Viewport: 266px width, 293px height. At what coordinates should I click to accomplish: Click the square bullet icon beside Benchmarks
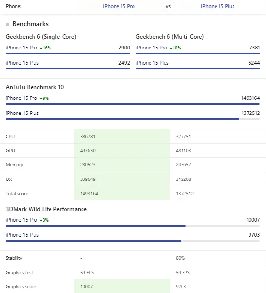[7, 24]
